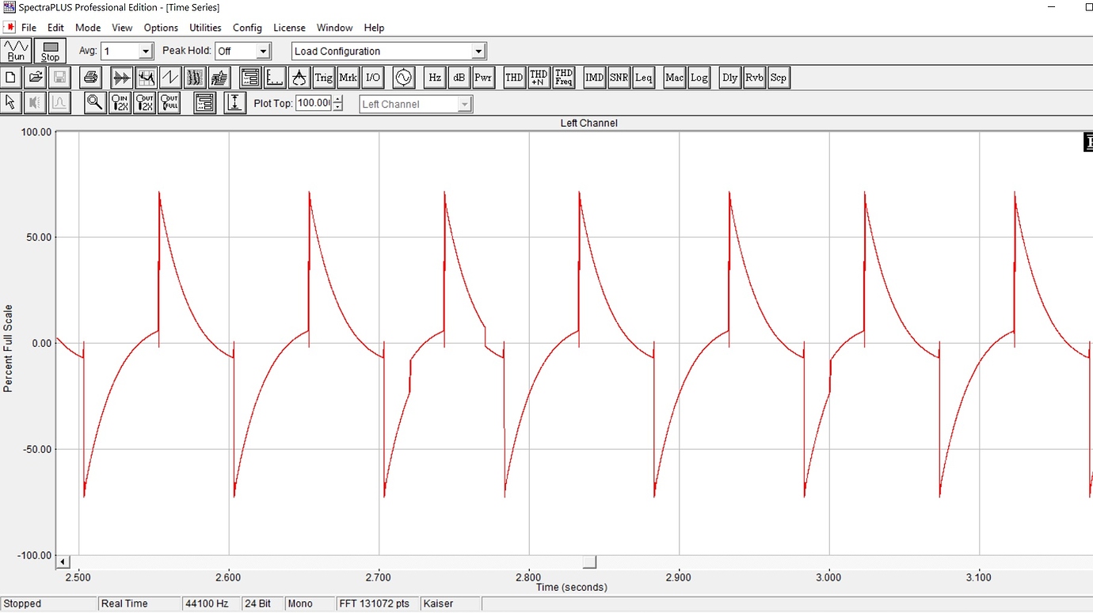
Task: Click the Zoom In 2X icon
Action: click(x=120, y=103)
